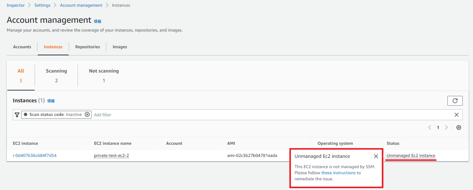Expand the status chevron on the instance row
473x190 pixels.
click(385, 156)
